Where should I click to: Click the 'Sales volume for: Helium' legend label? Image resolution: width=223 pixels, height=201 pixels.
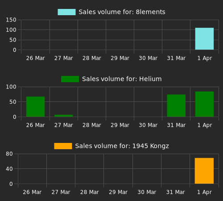(x=122, y=79)
